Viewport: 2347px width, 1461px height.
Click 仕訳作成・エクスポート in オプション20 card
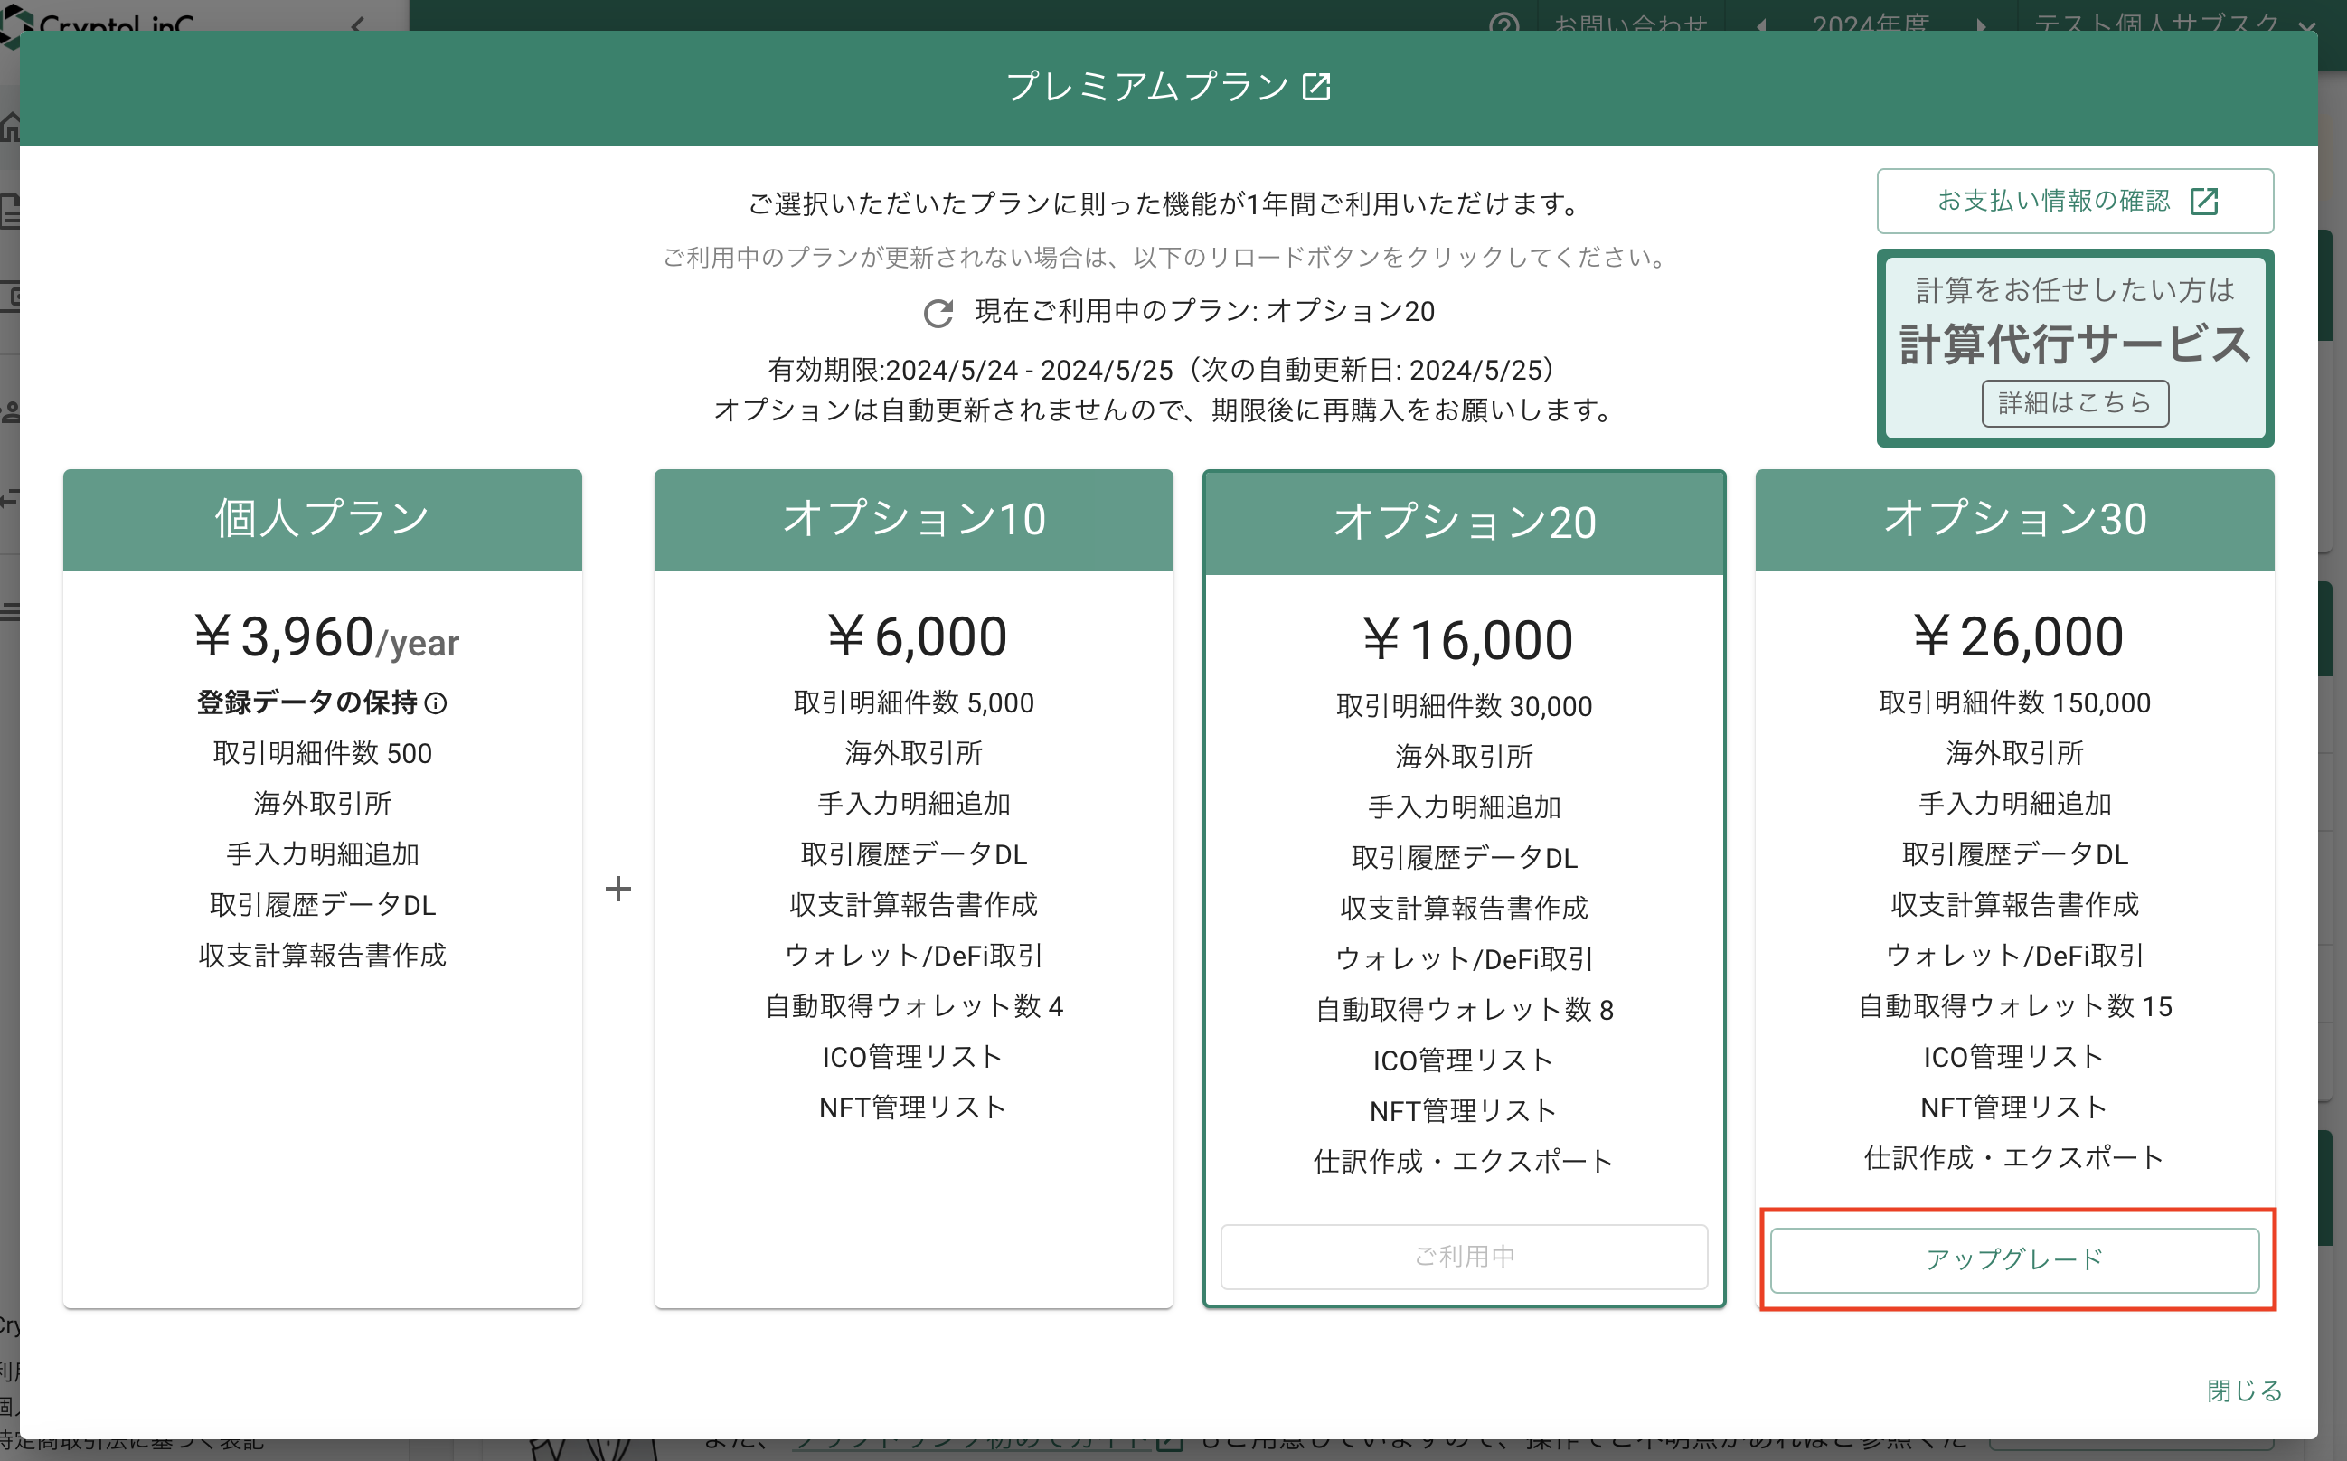tap(1463, 1162)
